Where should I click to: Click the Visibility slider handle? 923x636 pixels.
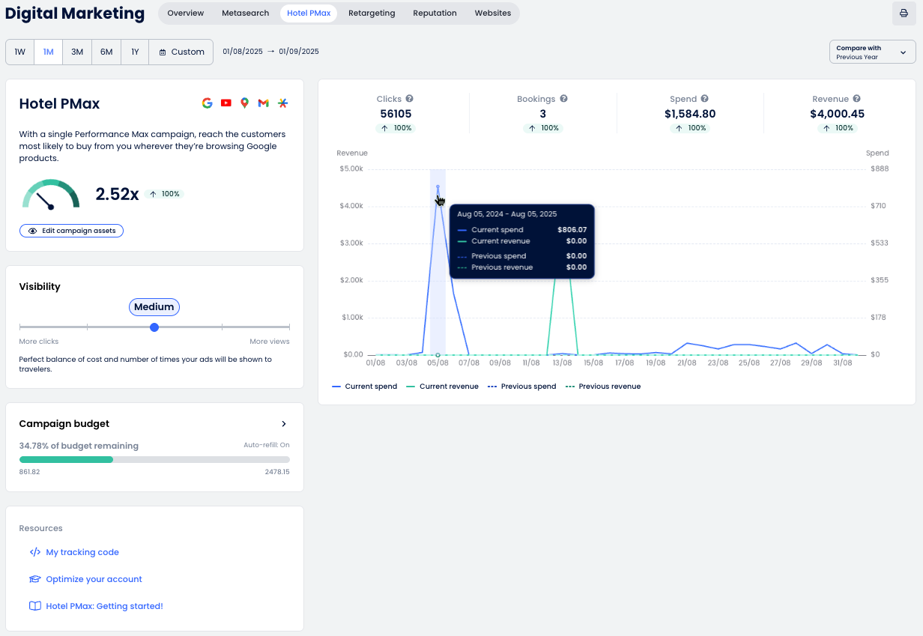(x=154, y=327)
